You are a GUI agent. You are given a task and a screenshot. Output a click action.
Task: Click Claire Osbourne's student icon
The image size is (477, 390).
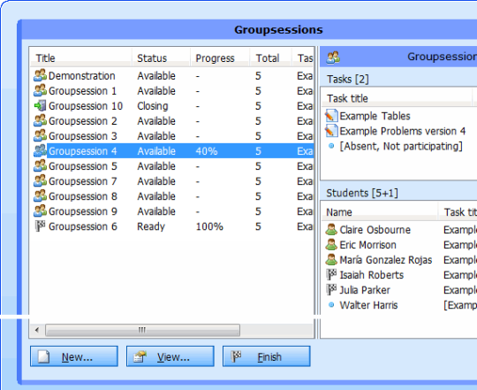coord(331,230)
